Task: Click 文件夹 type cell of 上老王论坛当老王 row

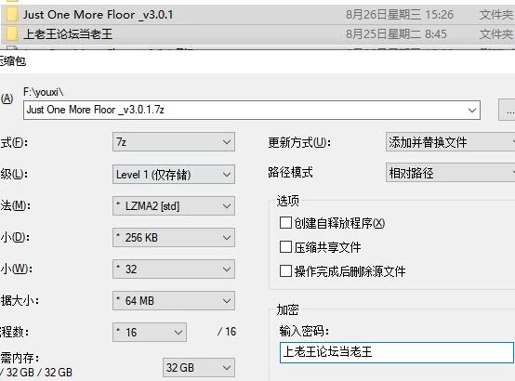Action: click(496, 34)
